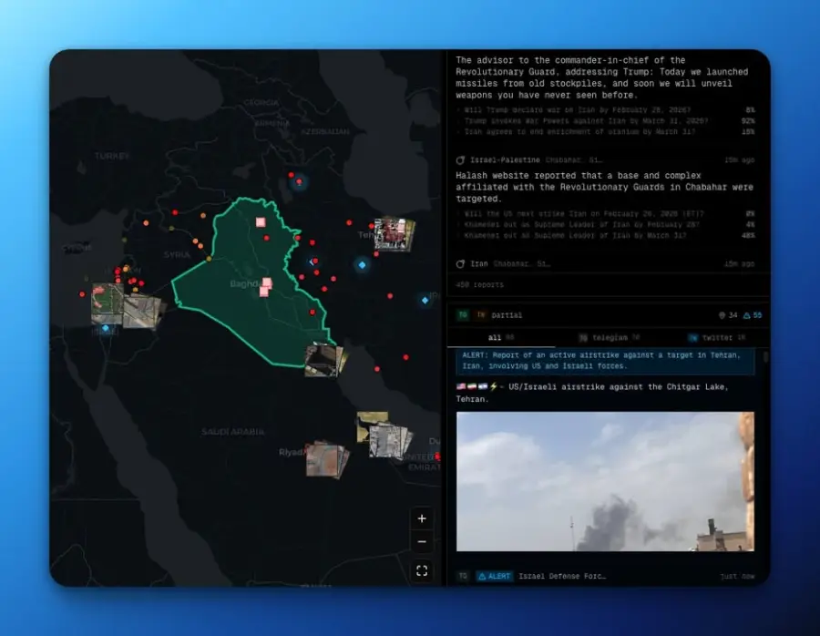
Task: Open the airstrike video thumbnail of Chitgar Lake
Action: [x=605, y=481]
